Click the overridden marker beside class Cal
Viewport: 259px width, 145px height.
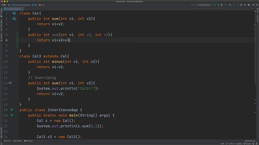(x=14, y=13)
